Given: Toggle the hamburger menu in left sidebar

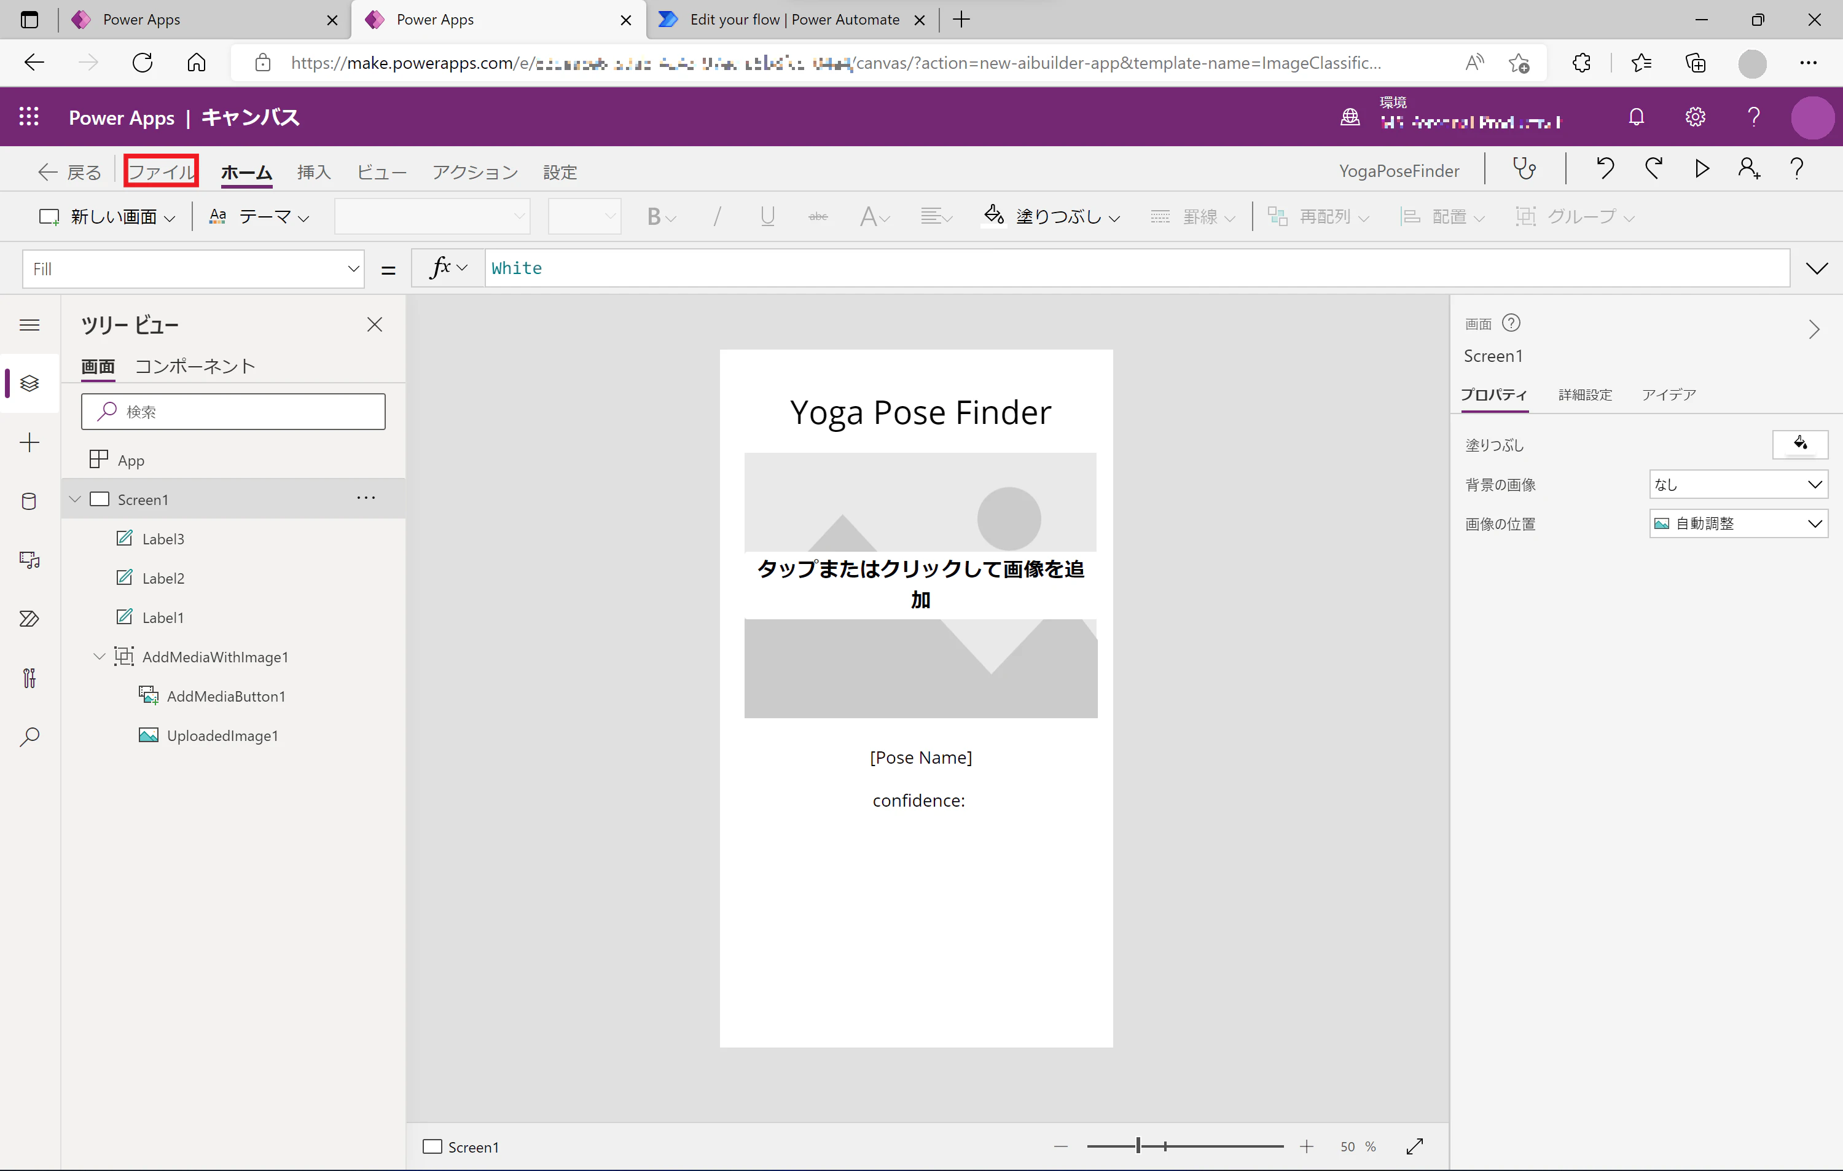Looking at the screenshot, I should 29,325.
